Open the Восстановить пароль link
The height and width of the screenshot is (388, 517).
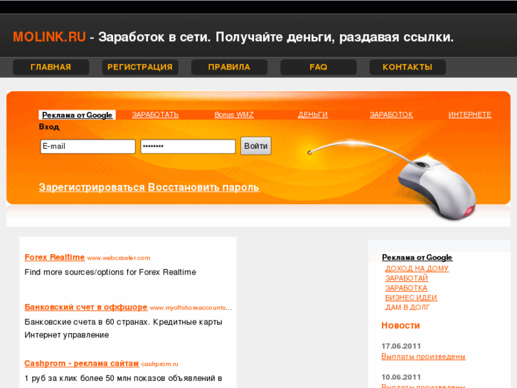pyautogui.click(x=203, y=187)
